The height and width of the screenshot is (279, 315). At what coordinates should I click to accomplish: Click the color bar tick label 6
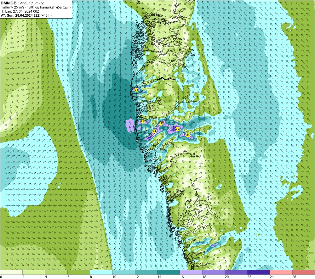coord(68,277)
